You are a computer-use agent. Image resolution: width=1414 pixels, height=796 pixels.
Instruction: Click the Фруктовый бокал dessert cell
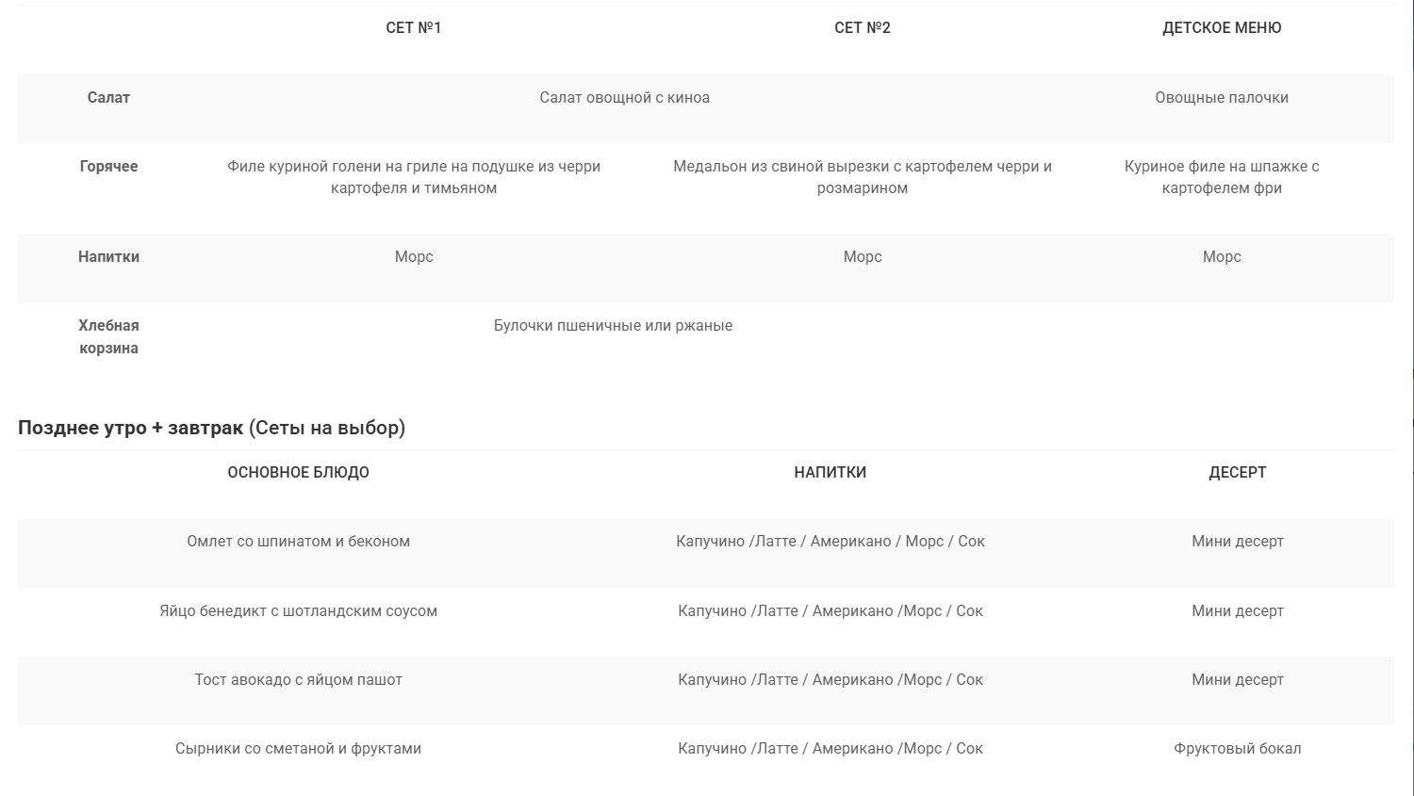click(1238, 748)
